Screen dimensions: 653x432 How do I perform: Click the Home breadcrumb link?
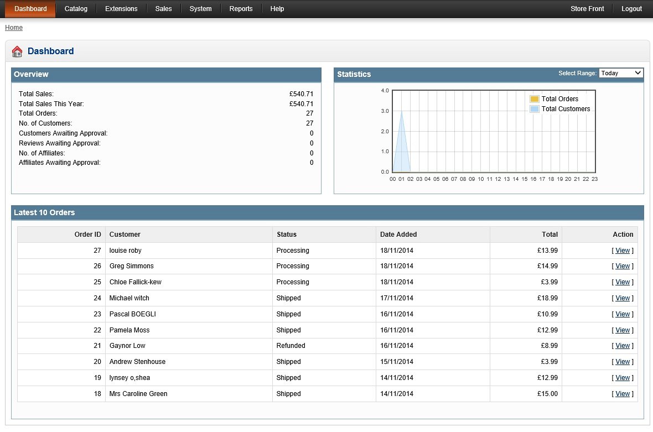click(x=14, y=28)
